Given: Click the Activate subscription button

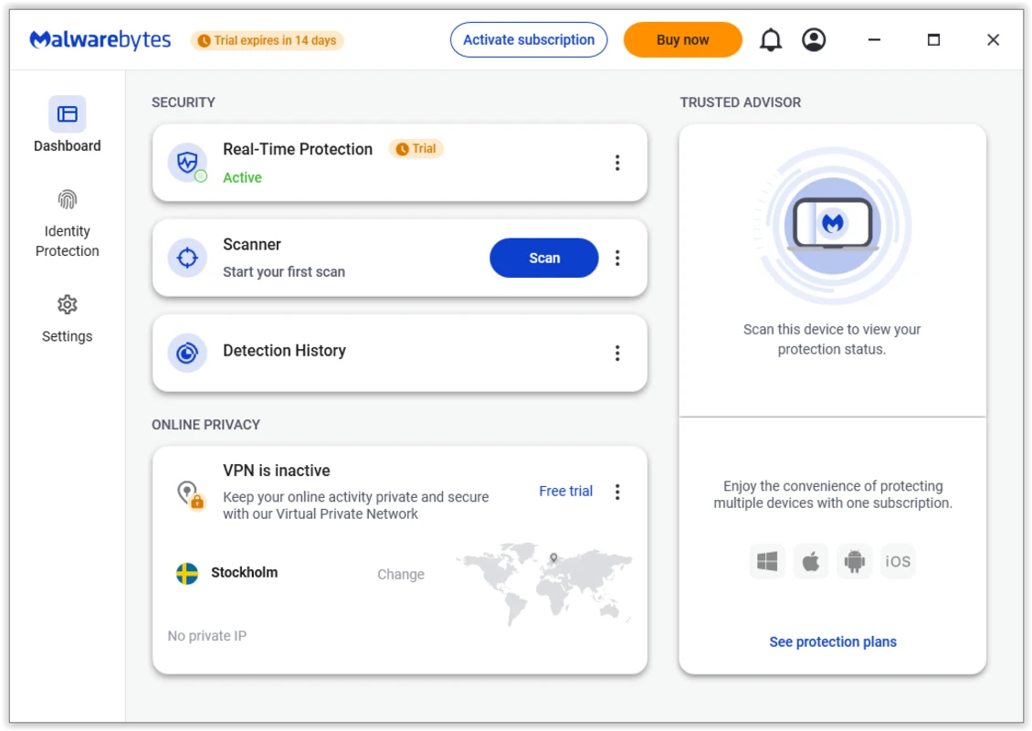Looking at the screenshot, I should click(528, 39).
